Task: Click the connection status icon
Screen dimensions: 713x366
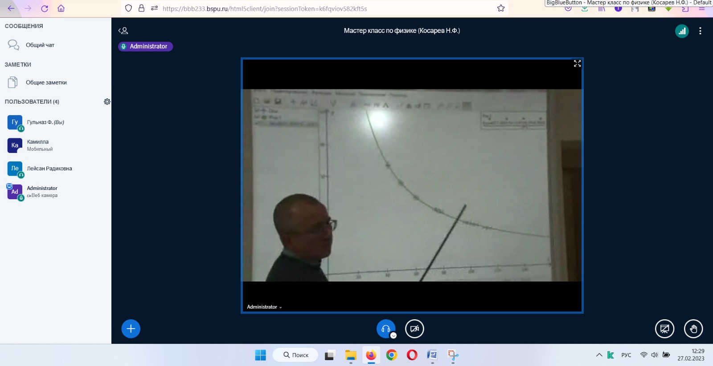Action: (682, 31)
